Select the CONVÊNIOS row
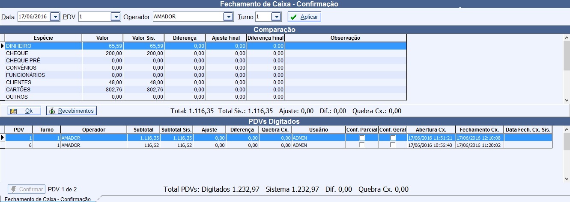 [206, 68]
